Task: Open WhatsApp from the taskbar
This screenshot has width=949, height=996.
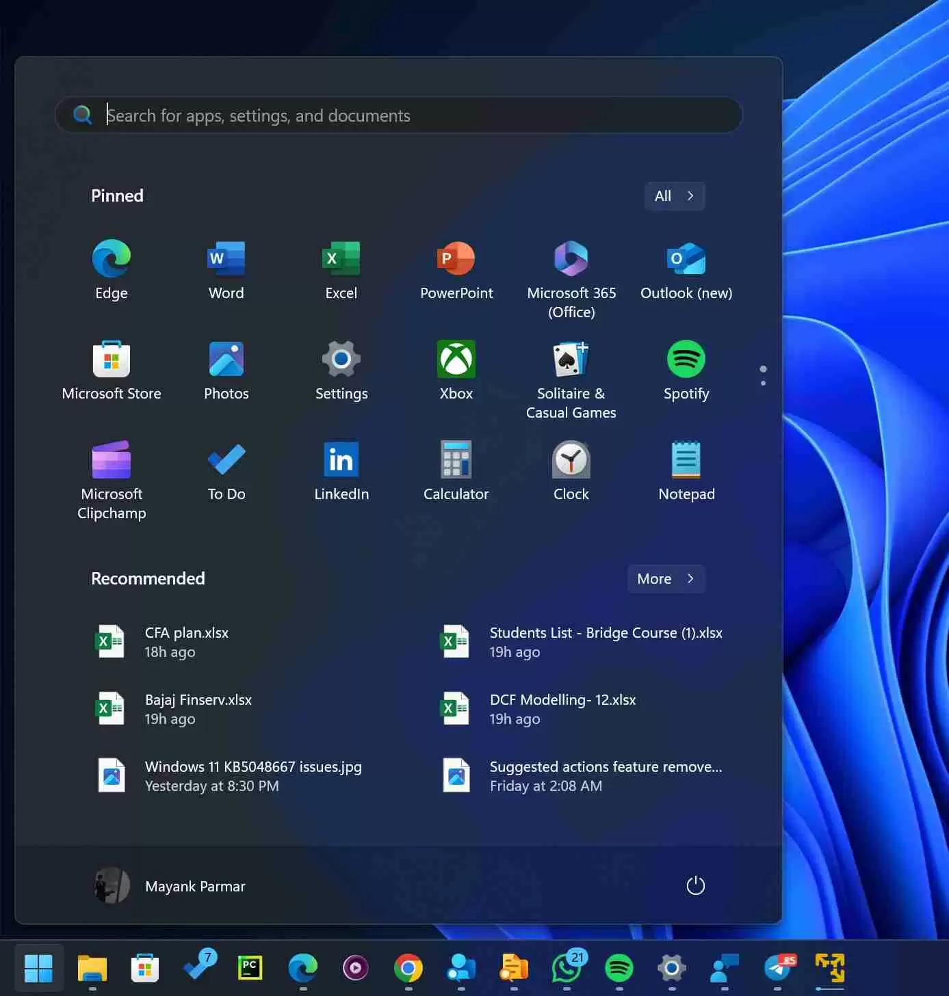Action: point(566,969)
